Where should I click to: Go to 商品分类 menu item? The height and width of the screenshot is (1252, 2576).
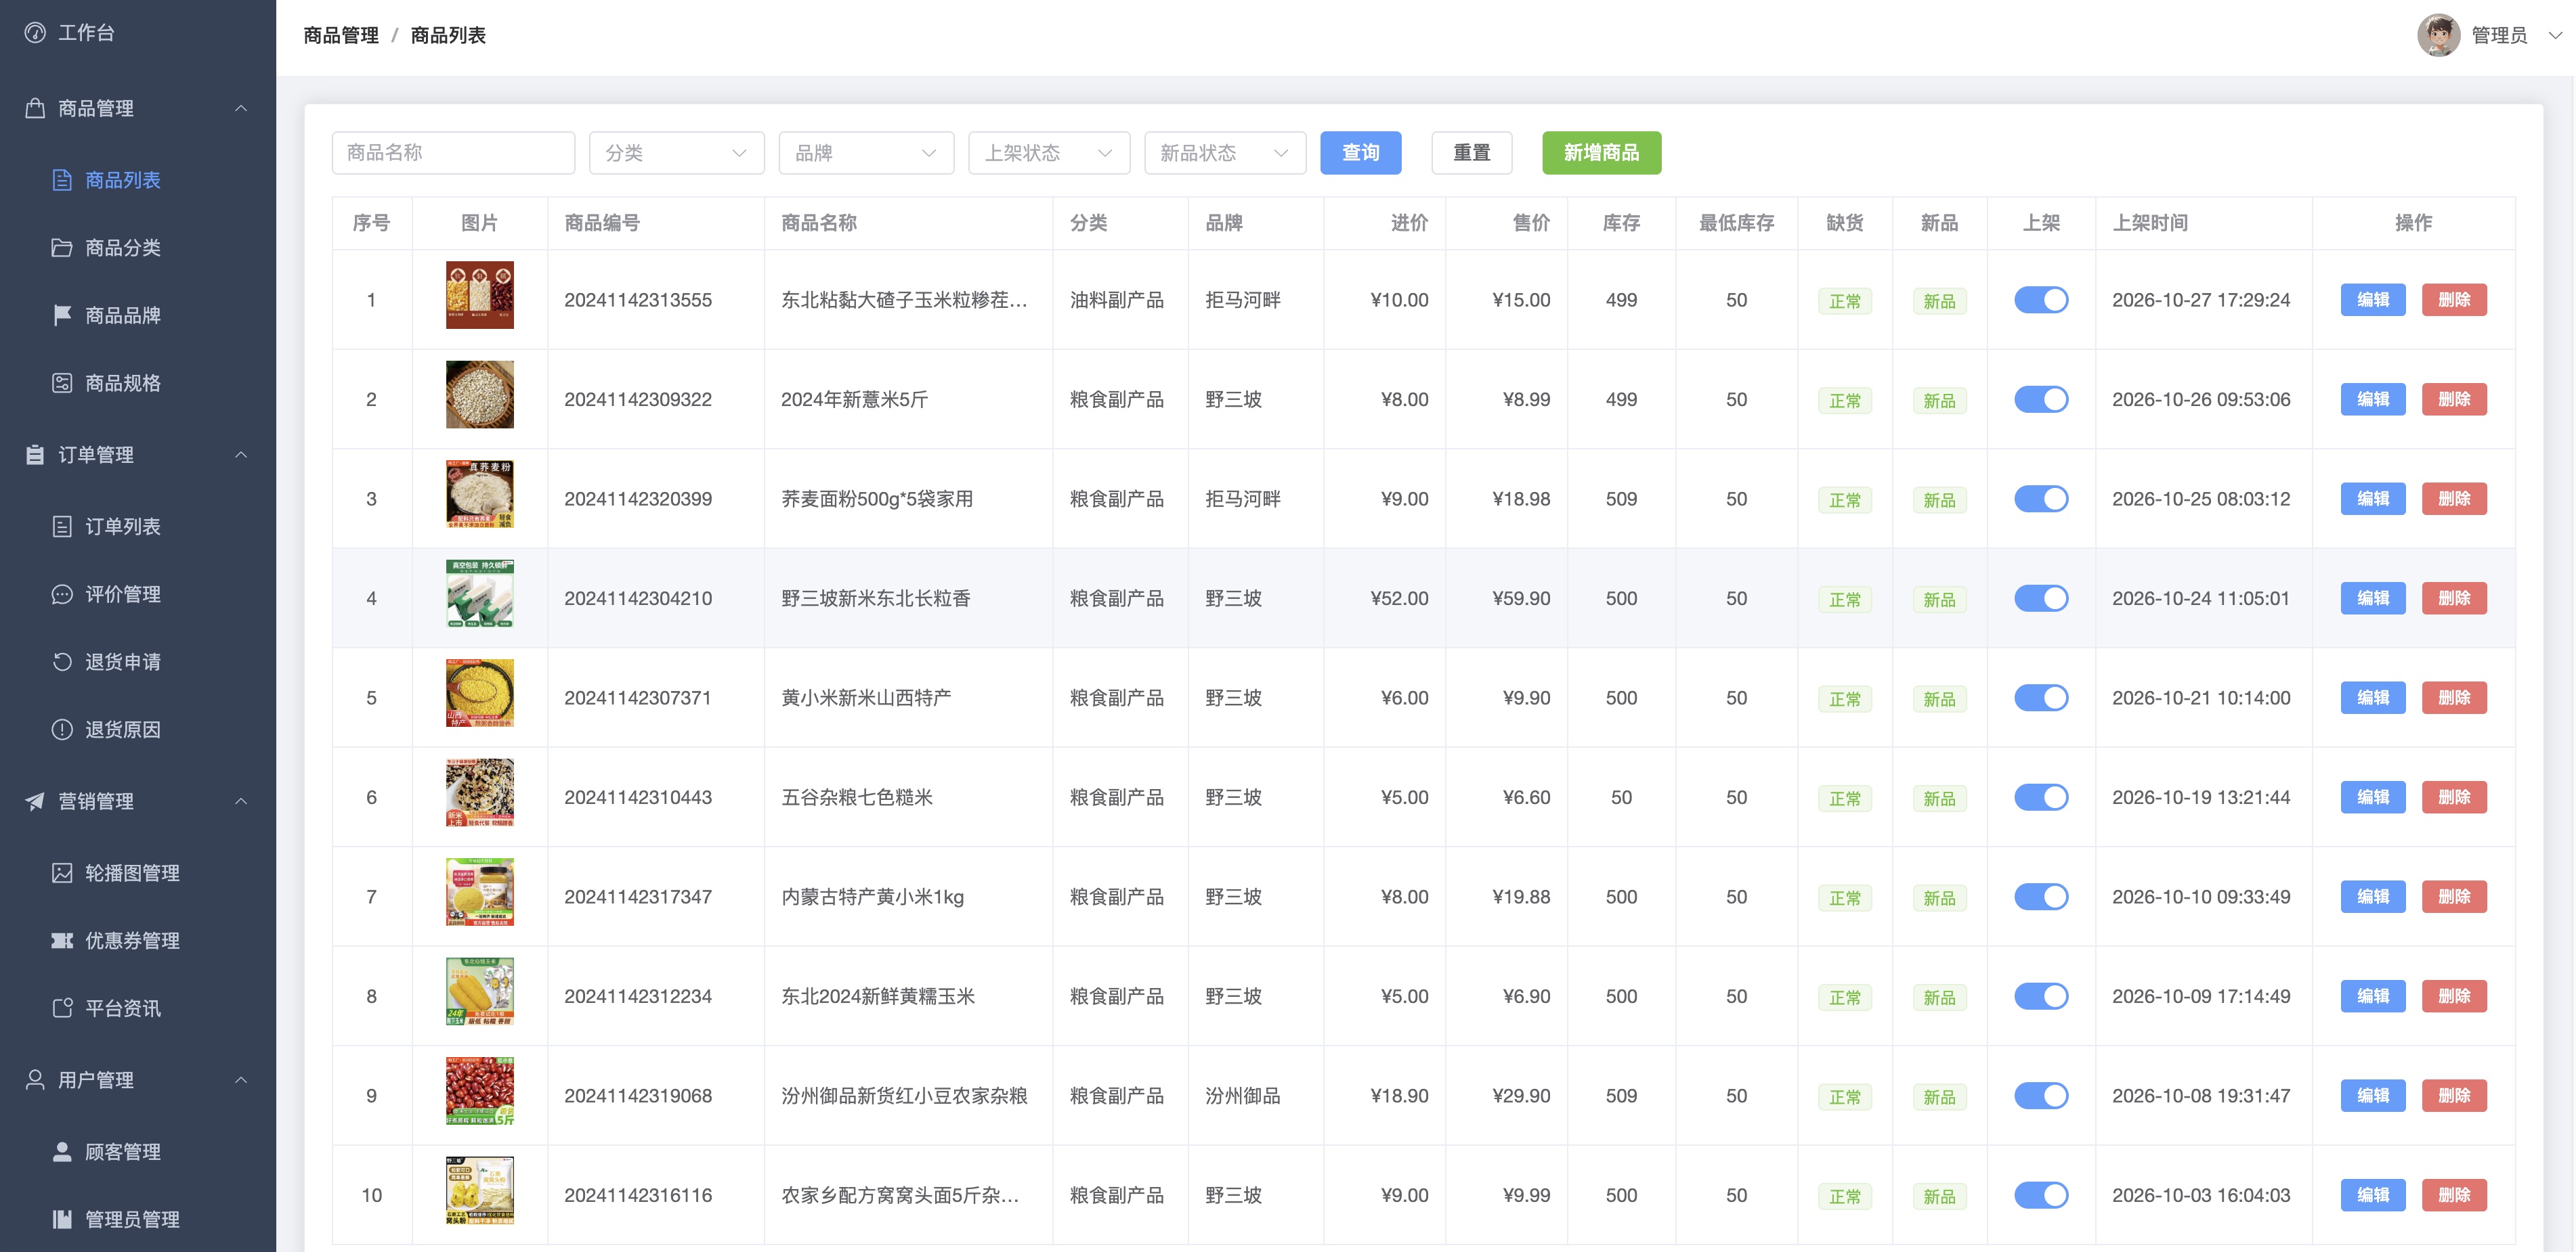(138, 248)
